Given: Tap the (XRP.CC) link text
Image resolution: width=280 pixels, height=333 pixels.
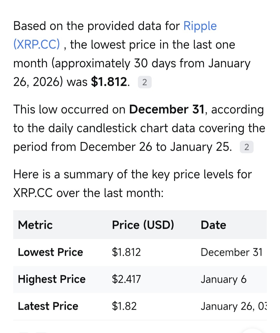Looking at the screenshot, I should [37, 45].
